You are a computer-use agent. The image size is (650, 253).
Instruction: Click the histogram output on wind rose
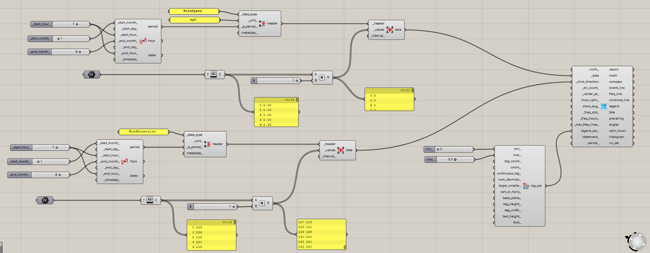click(616, 137)
